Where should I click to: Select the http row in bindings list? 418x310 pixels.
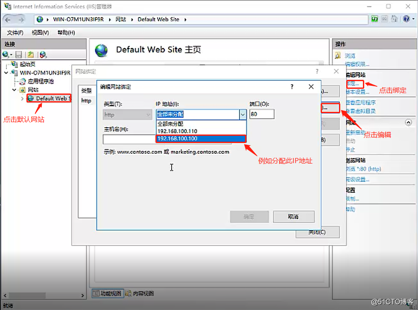86,101
